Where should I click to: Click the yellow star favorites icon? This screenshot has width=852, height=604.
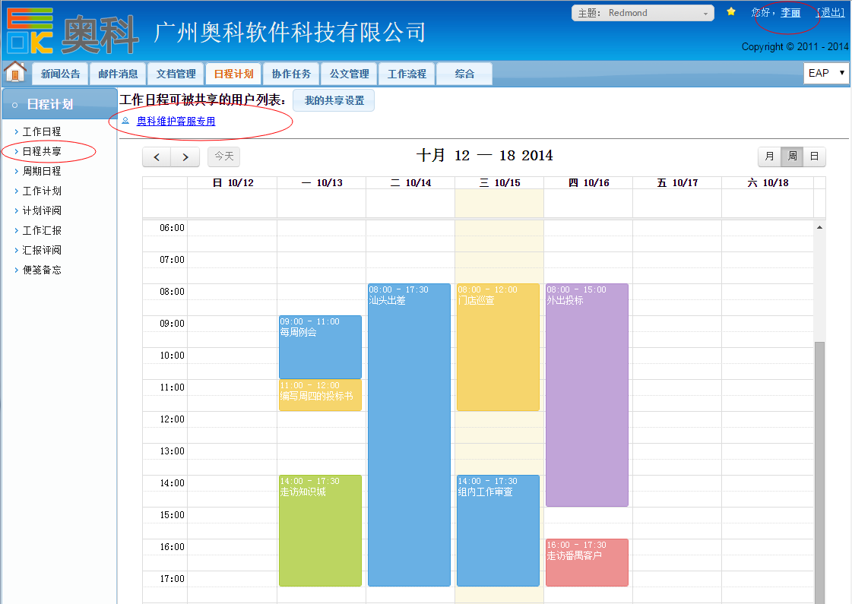(731, 12)
